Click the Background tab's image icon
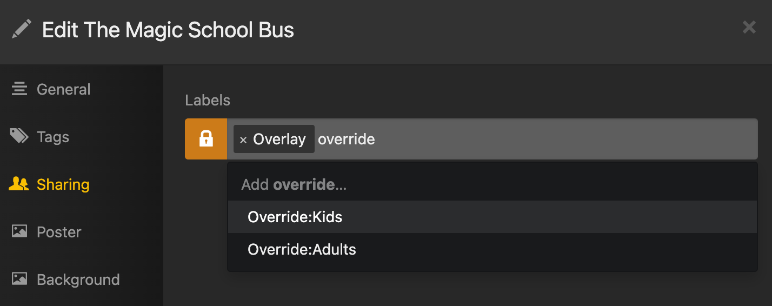Image resolution: width=772 pixels, height=306 pixels. (x=19, y=280)
